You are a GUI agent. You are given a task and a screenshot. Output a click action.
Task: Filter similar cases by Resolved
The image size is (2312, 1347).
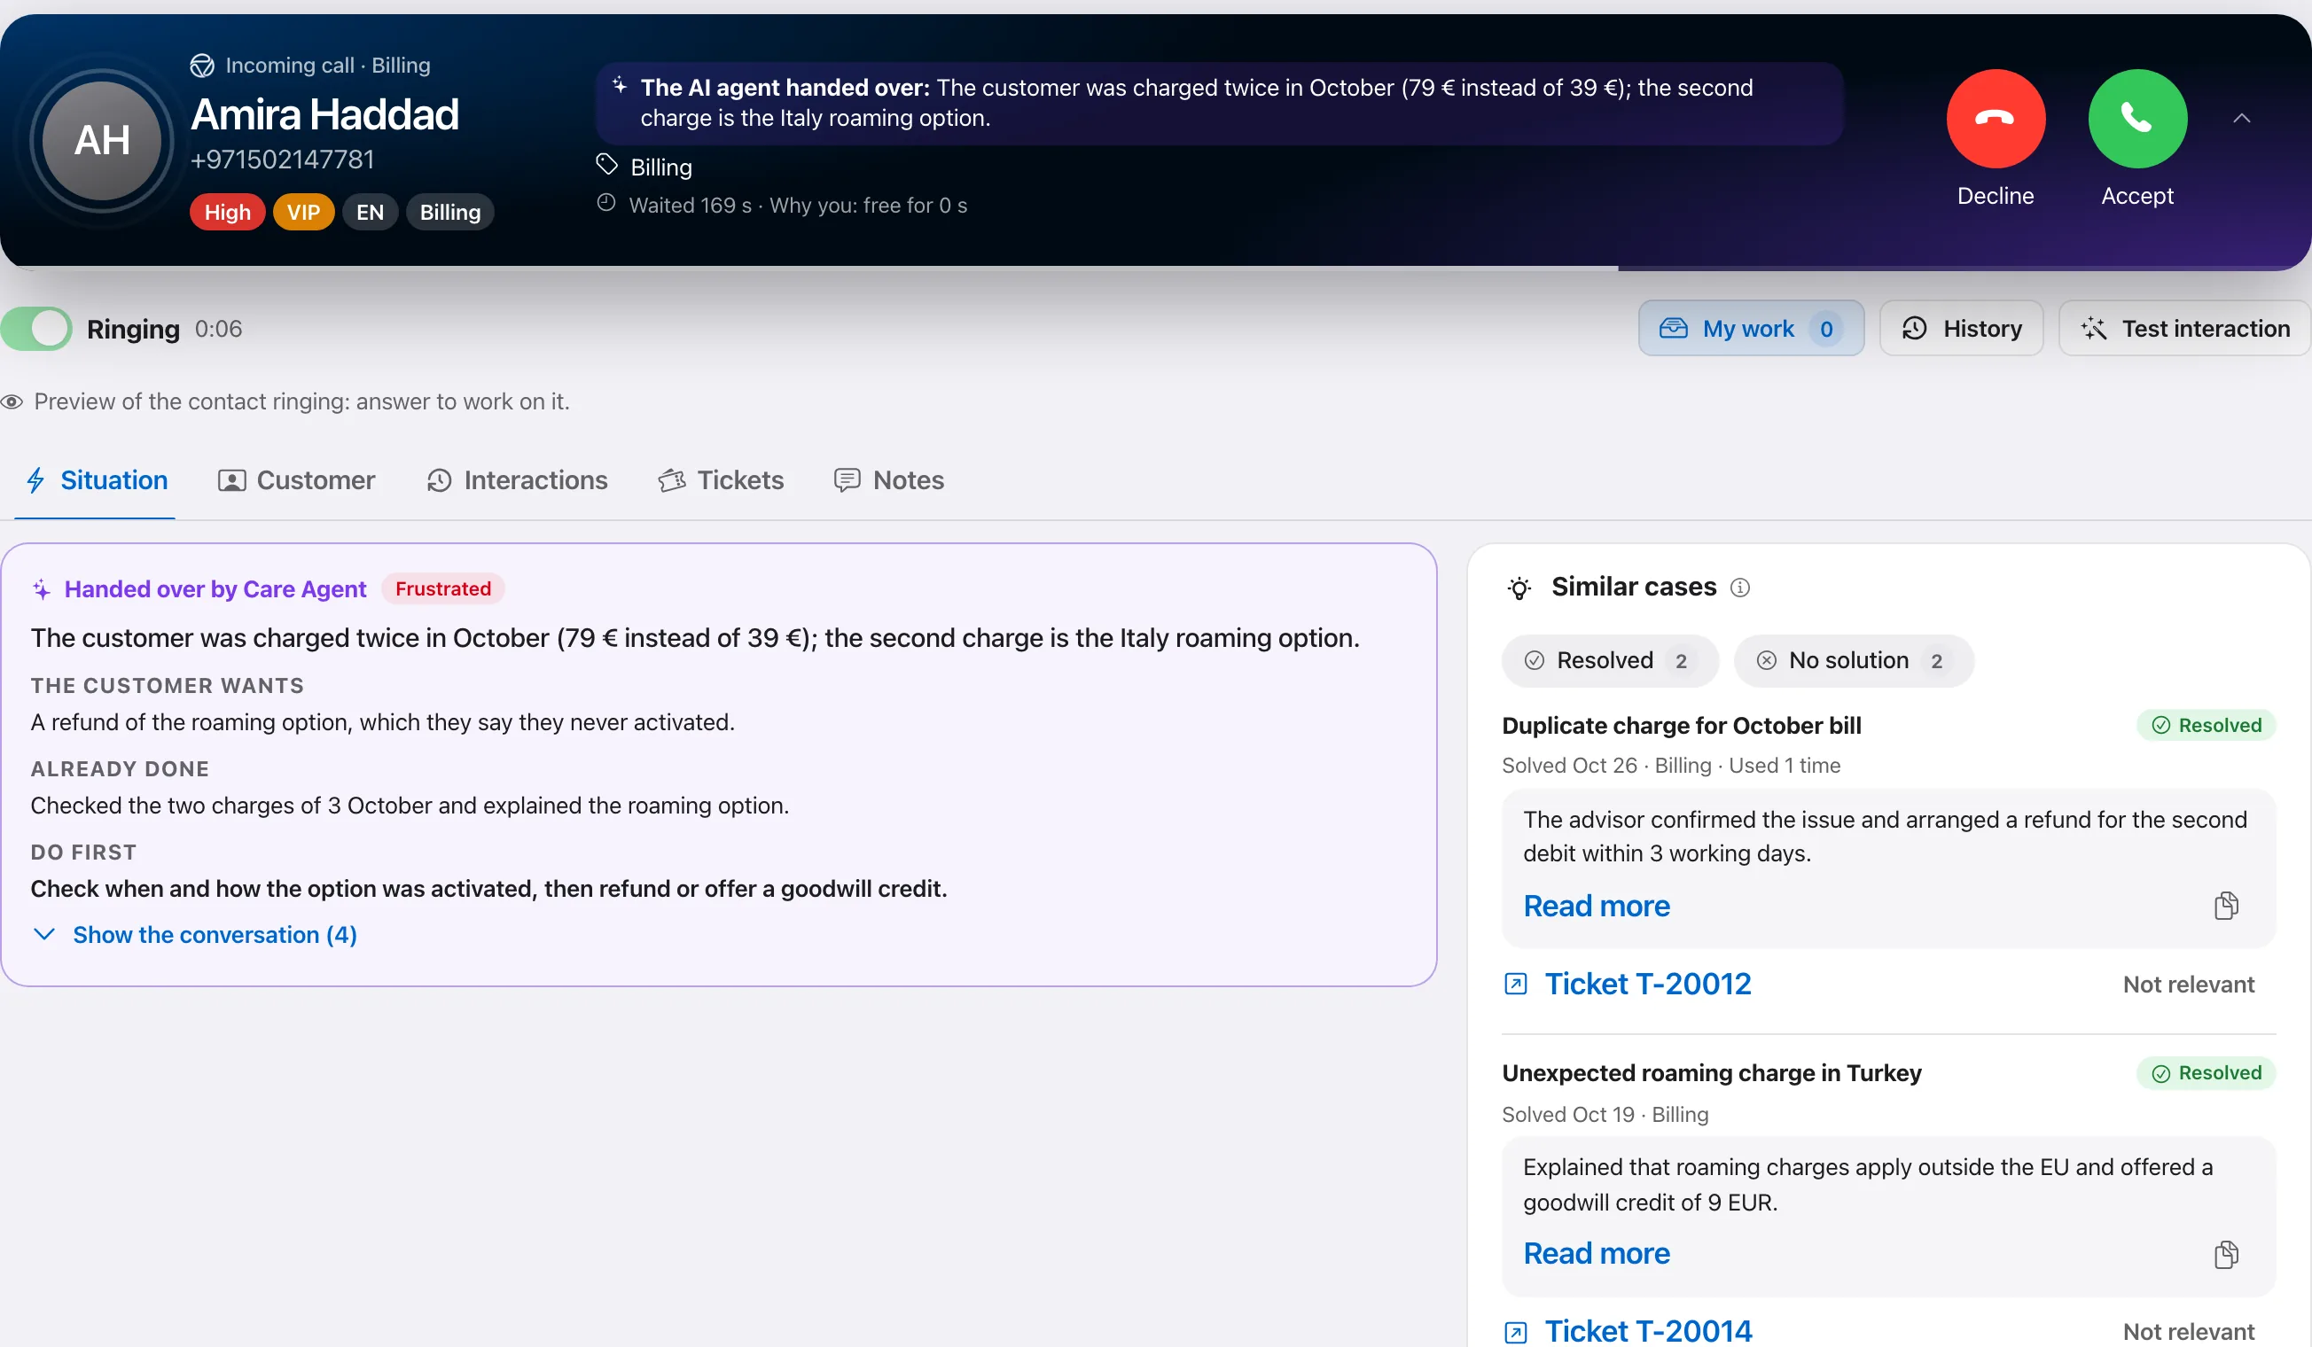point(1610,660)
